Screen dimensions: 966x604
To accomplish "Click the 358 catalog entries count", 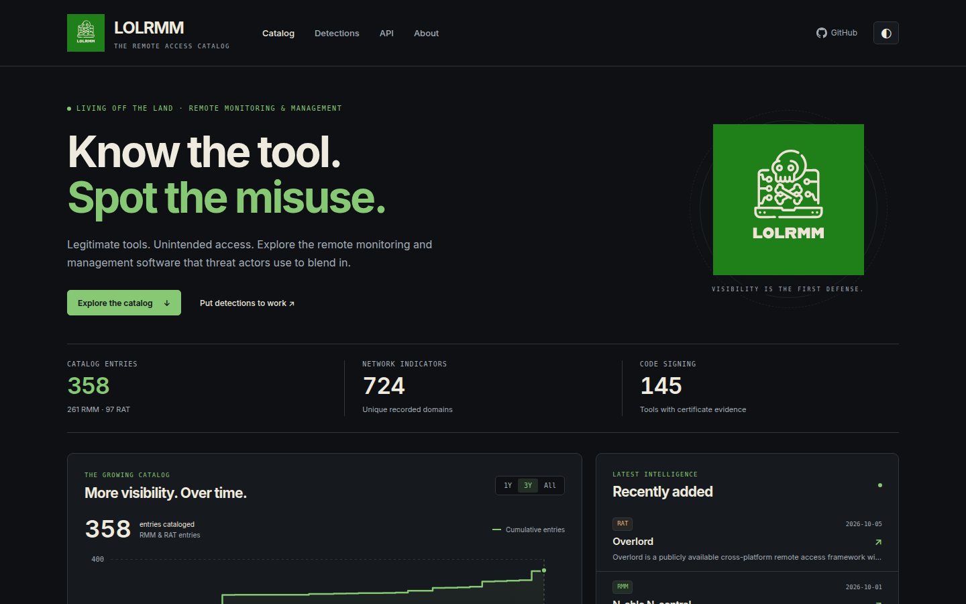I will point(89,386).
